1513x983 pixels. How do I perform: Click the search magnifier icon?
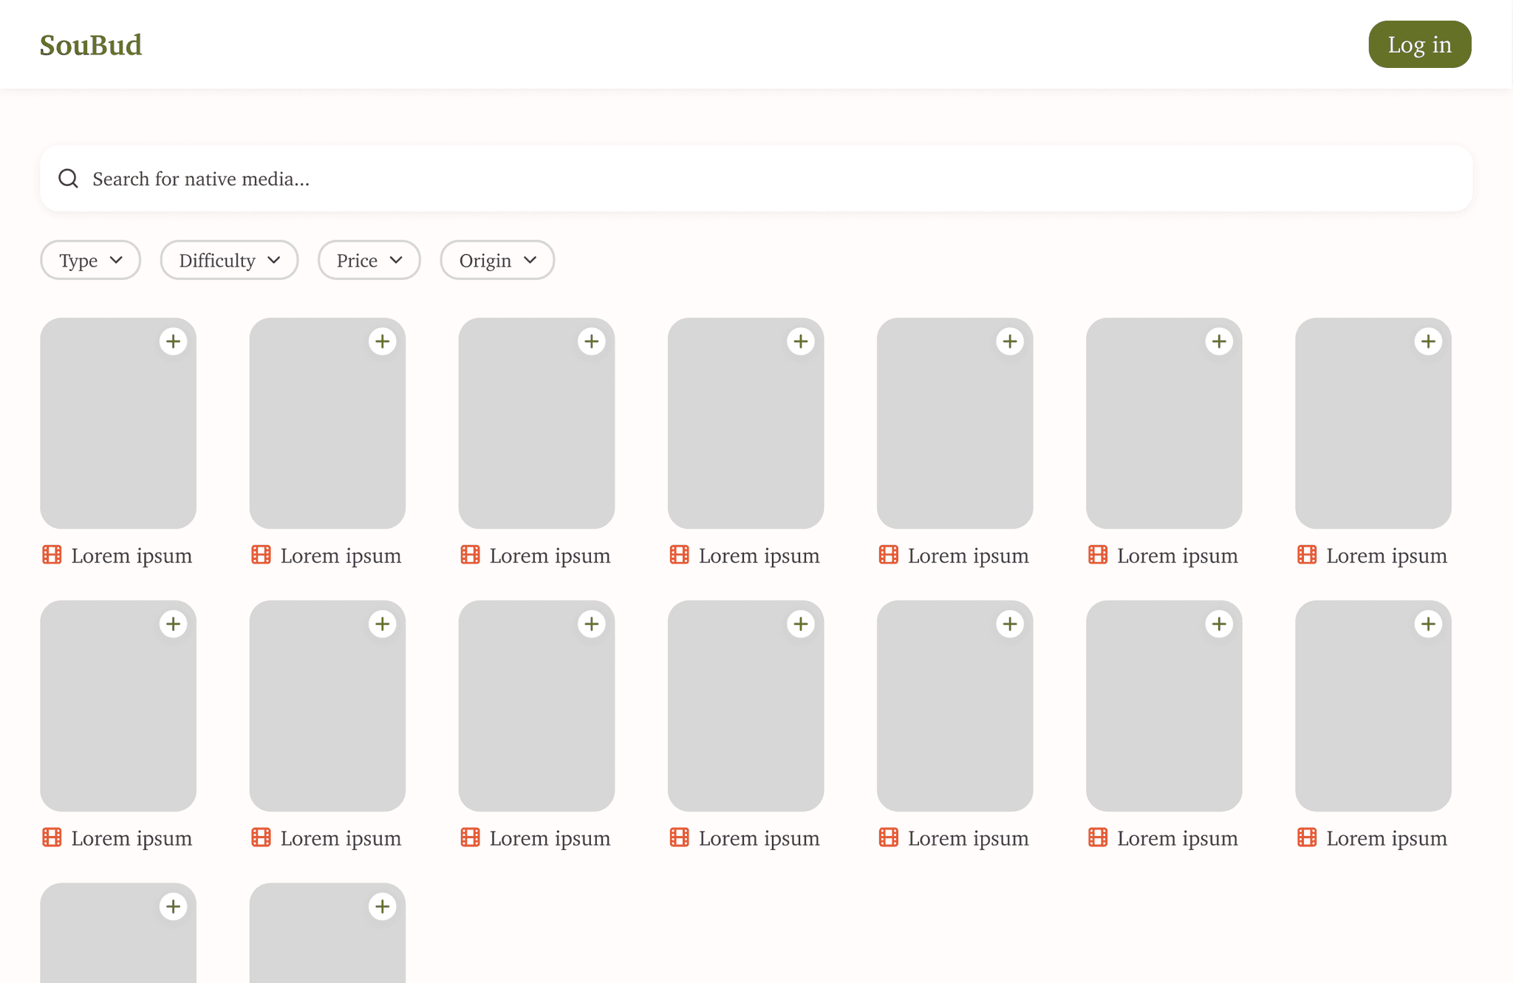[68, 178]
